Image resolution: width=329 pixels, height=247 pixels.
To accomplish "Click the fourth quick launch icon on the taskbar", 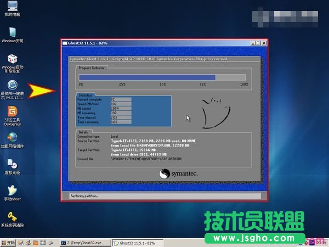I will click(x=43, y=243).
